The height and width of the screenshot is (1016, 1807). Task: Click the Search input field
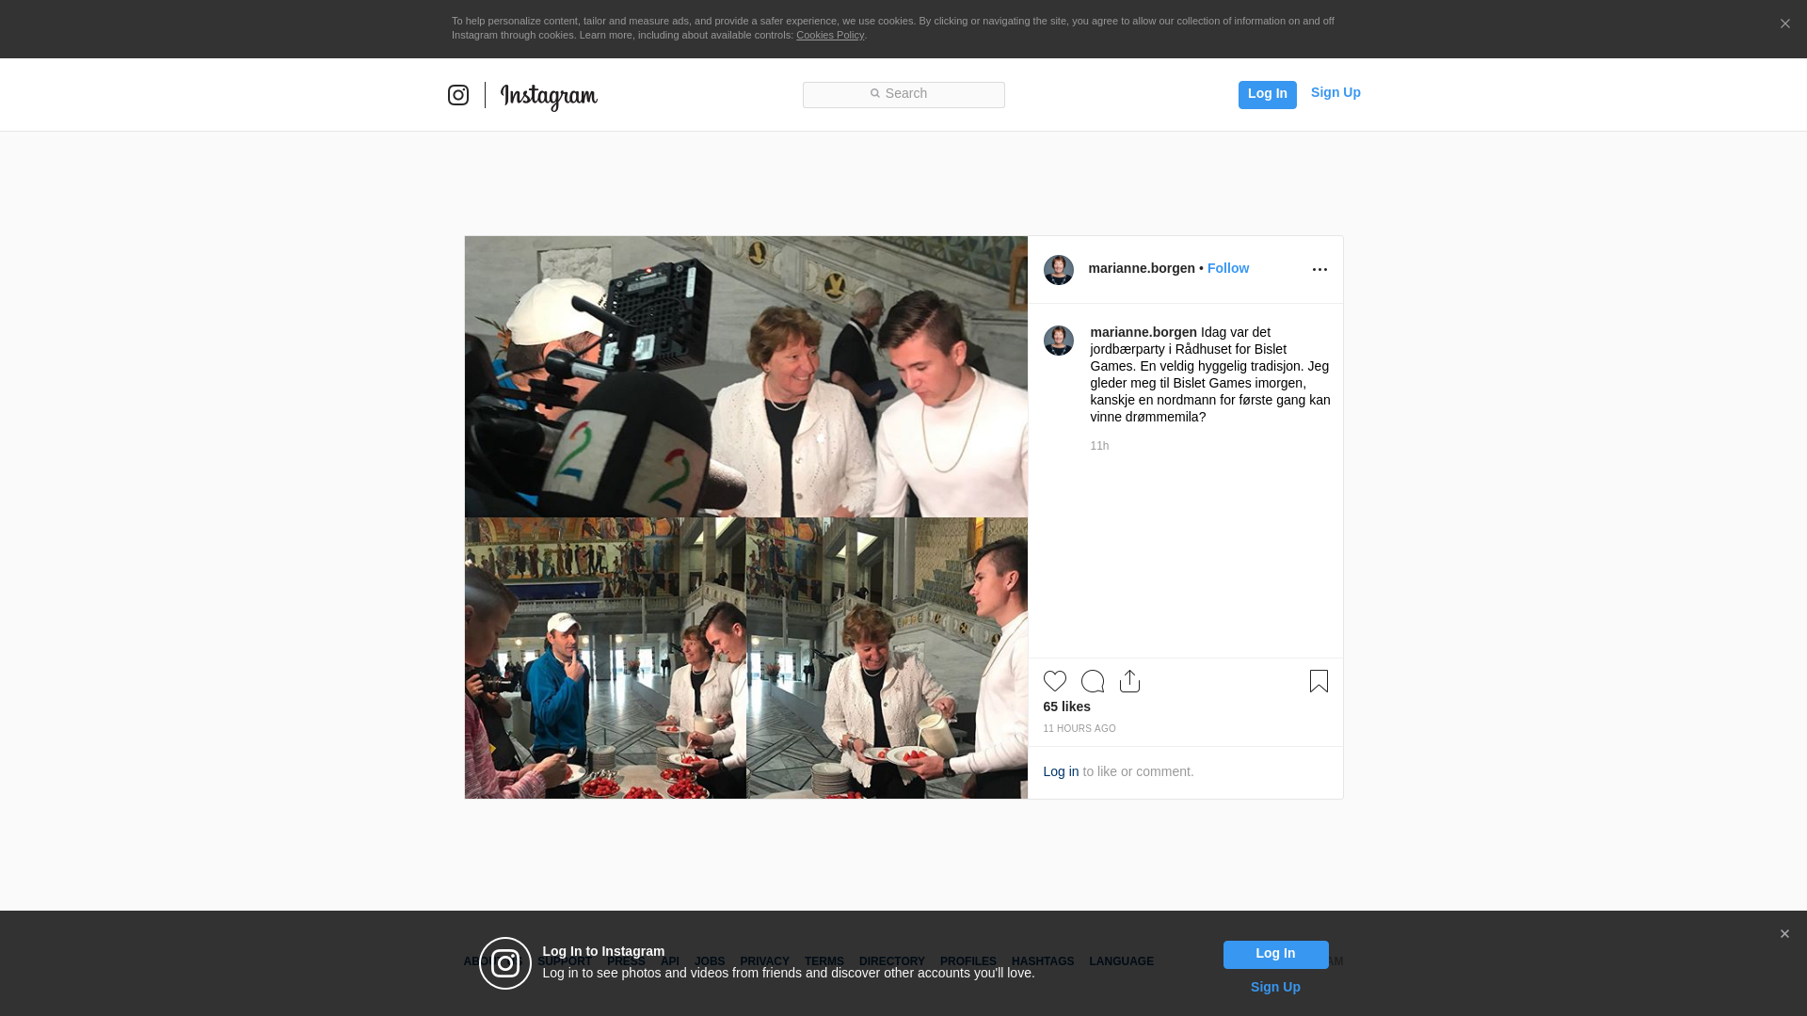coord(903,94)
